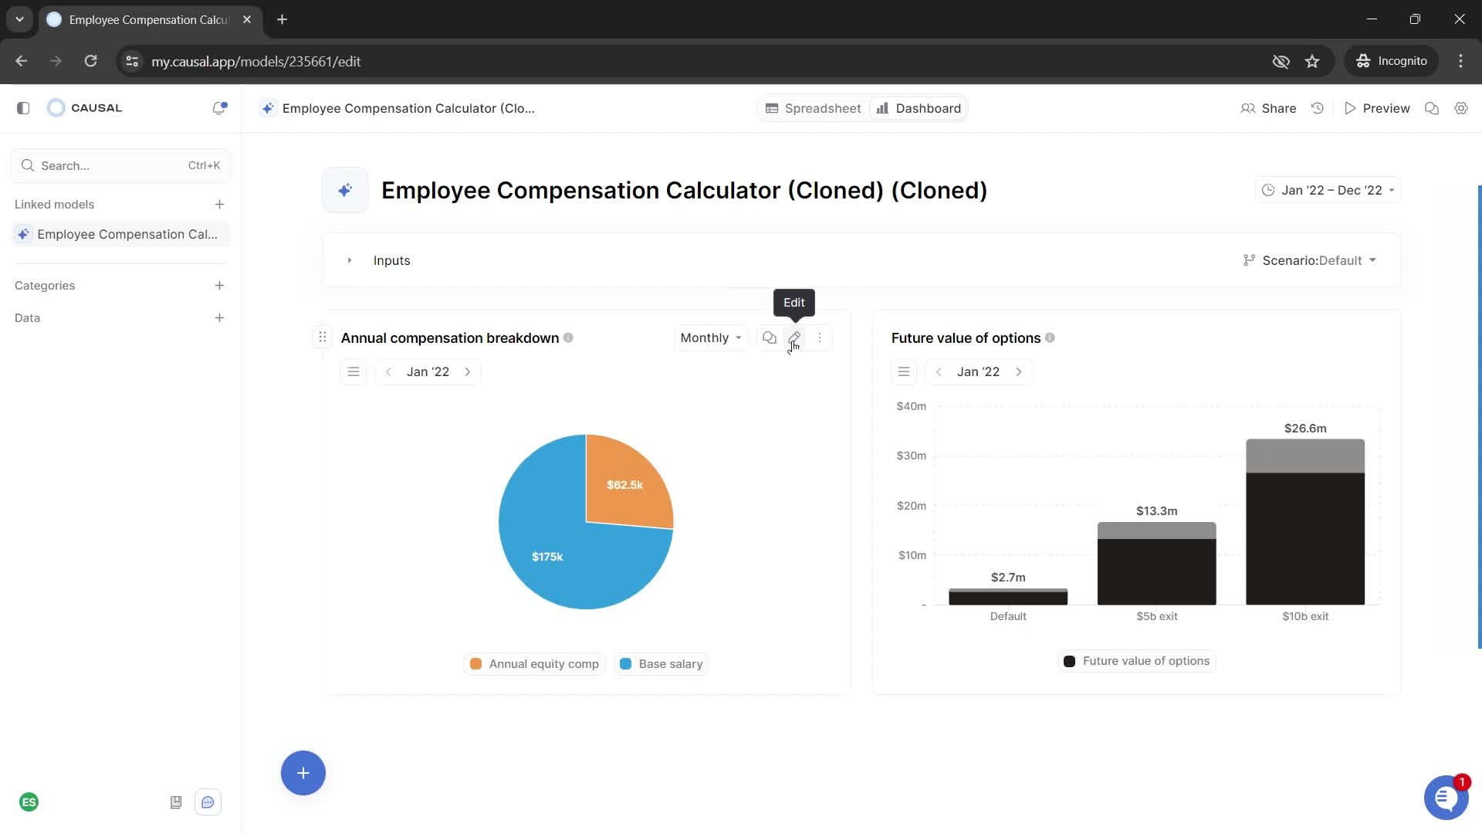Click the $10b exit bar
This screenshot has height=834, width=1482.
point(1305,522)
